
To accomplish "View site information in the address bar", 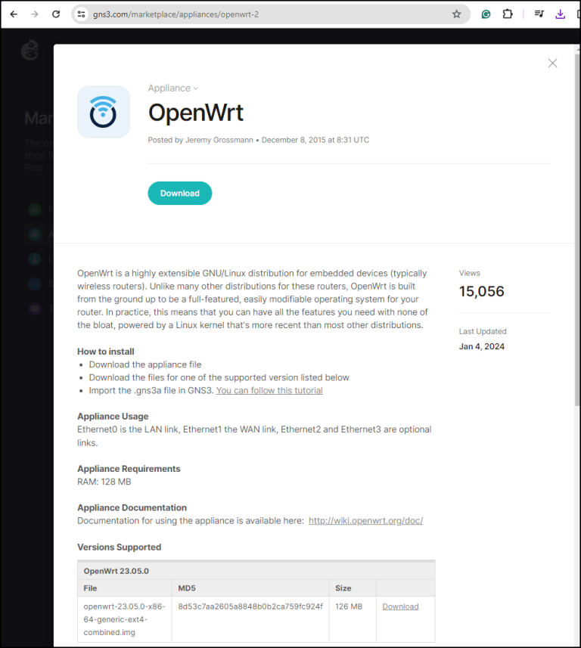I will pos(81,14).
